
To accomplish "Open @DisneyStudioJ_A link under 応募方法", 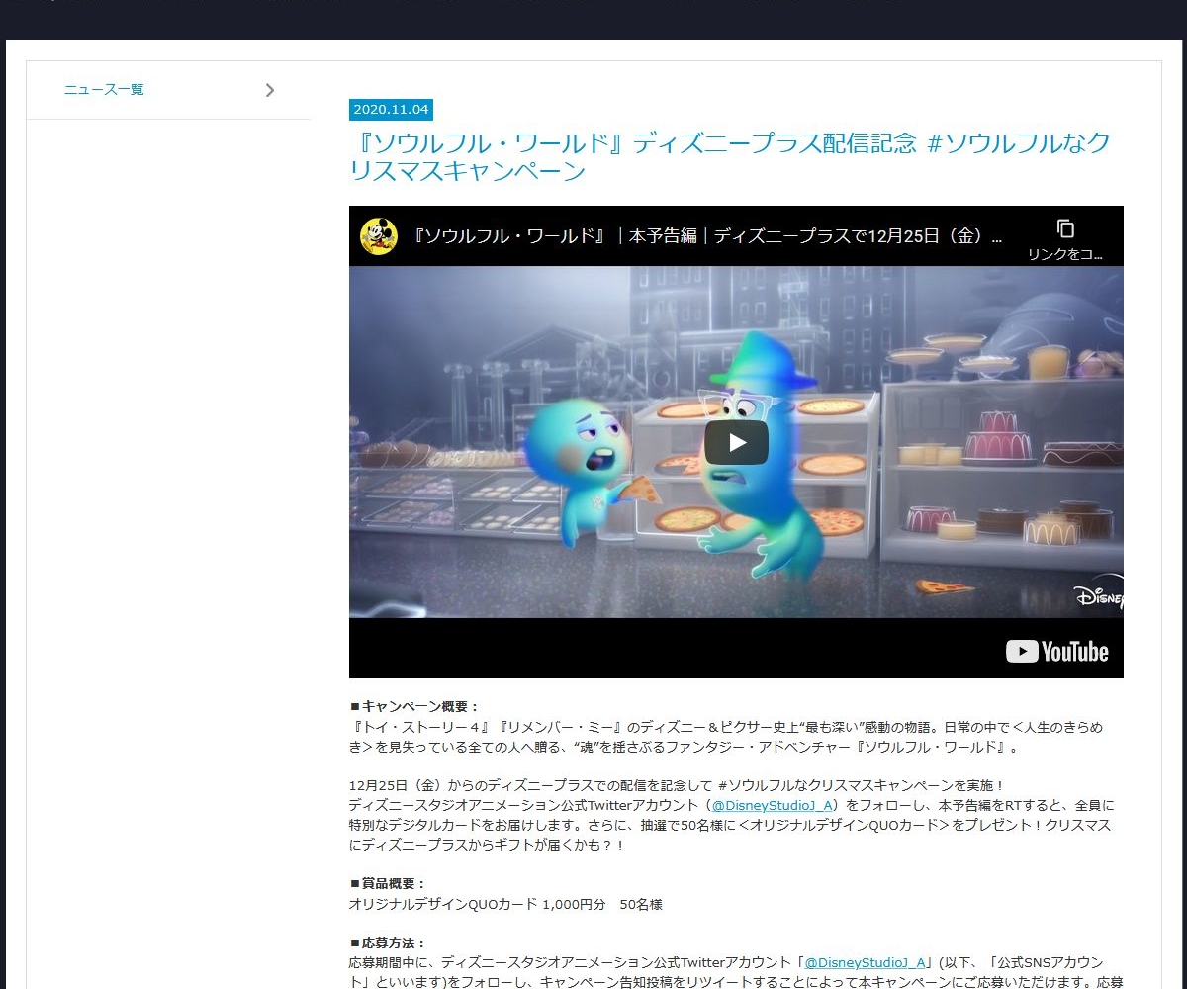I will (x=864, y=962).
